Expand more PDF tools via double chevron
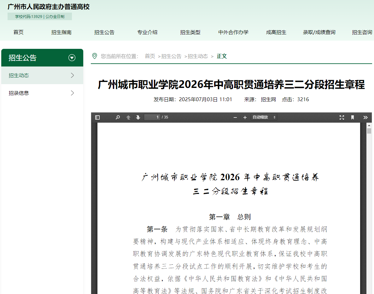Screen dimensions: 374x294 (x=365, y=117)
